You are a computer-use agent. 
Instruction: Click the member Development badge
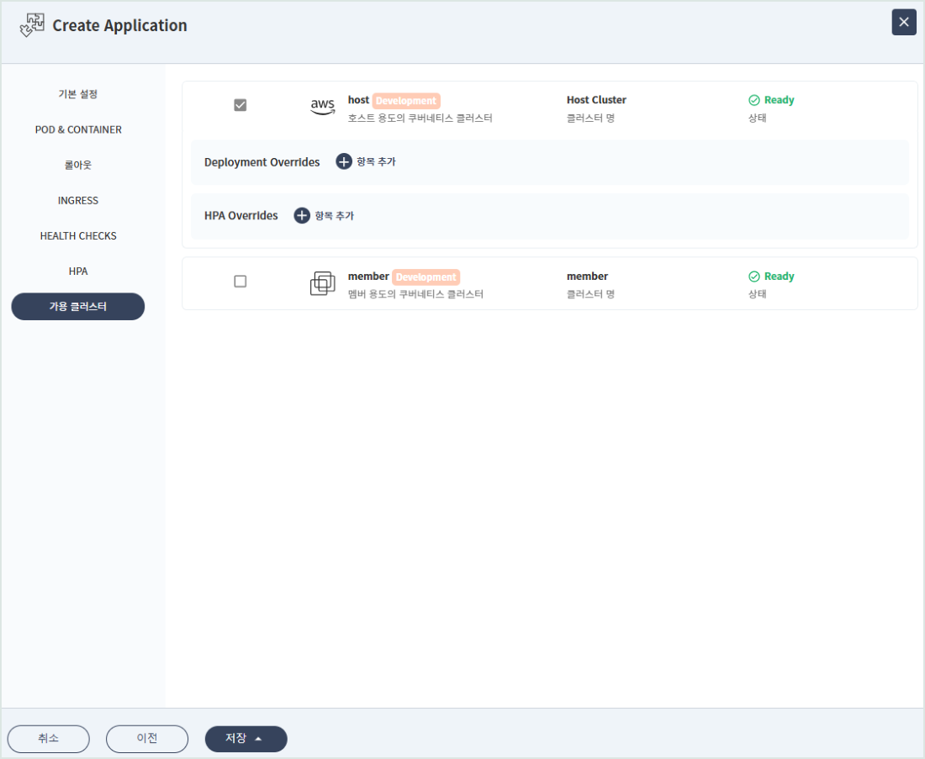(426, 277)
